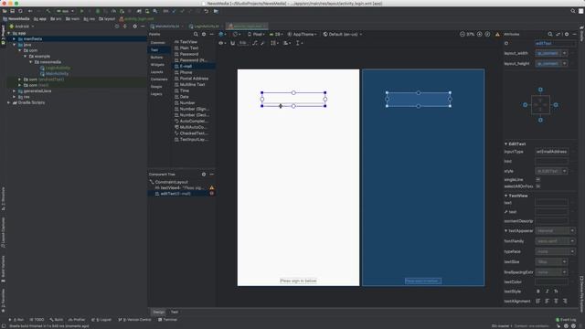Select Multiline Text in palette
585x329 pixels.
tap(192, 85)
